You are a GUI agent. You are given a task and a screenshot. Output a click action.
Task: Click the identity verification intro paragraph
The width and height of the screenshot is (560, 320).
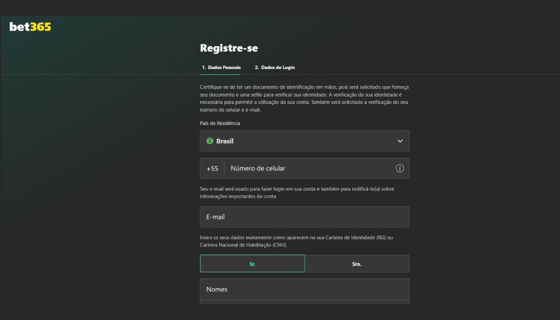point(304,99)
